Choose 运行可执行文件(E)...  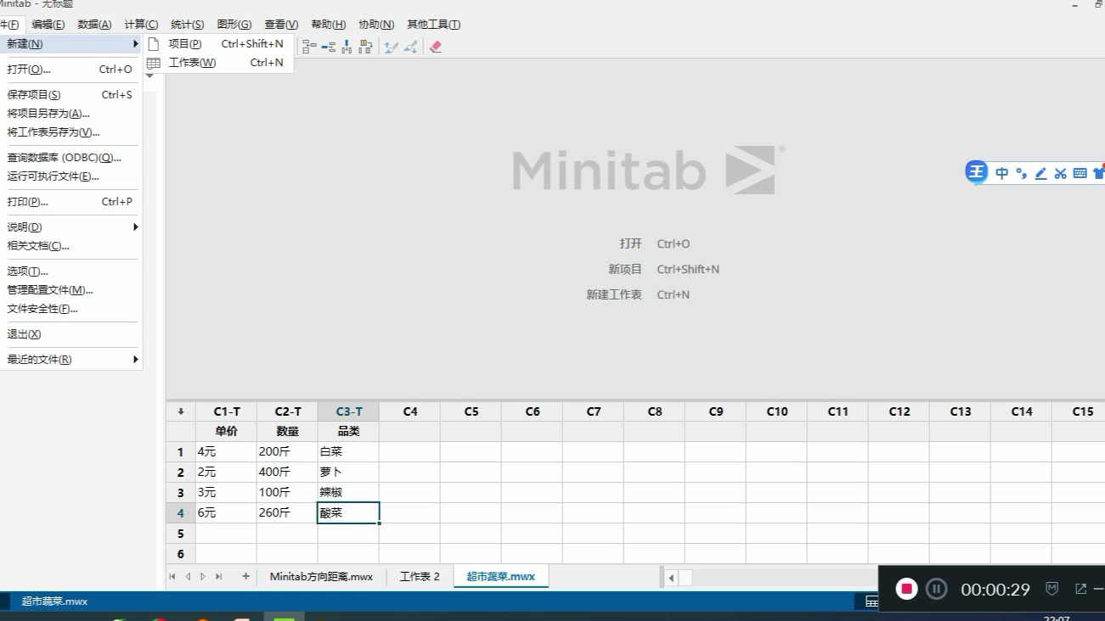(70, 176)
